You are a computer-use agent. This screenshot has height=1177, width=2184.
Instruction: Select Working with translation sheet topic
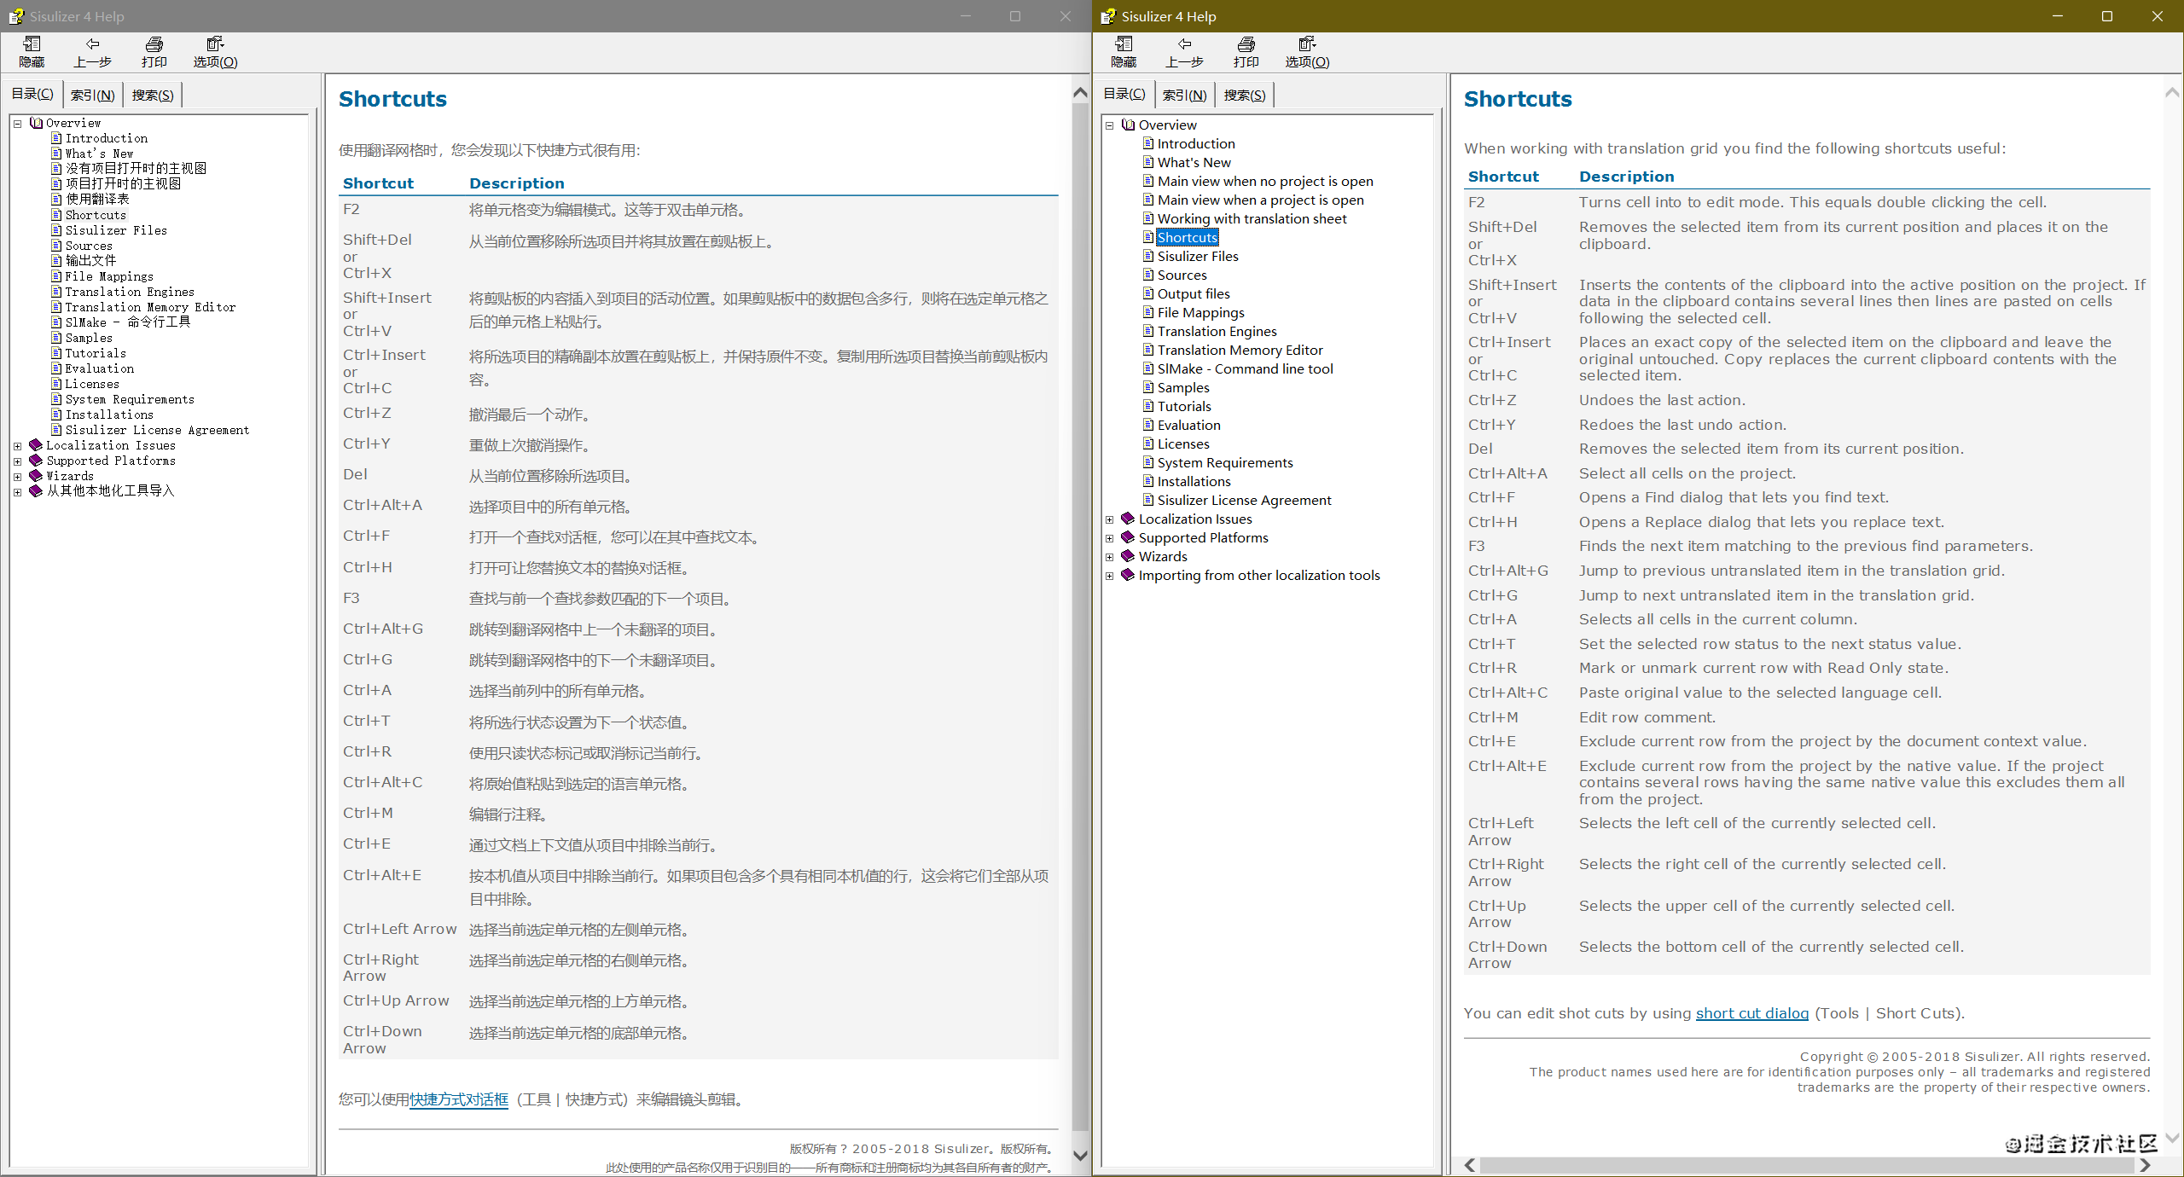pos(1252,218)
